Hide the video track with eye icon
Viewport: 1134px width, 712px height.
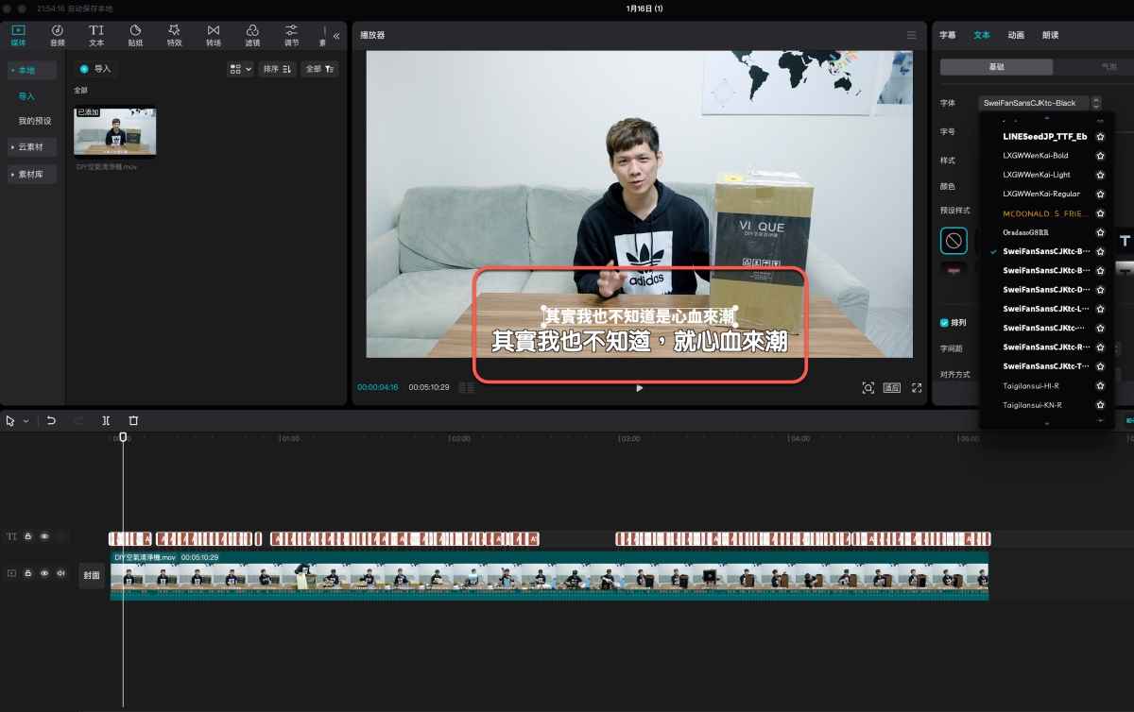[44, 573]
